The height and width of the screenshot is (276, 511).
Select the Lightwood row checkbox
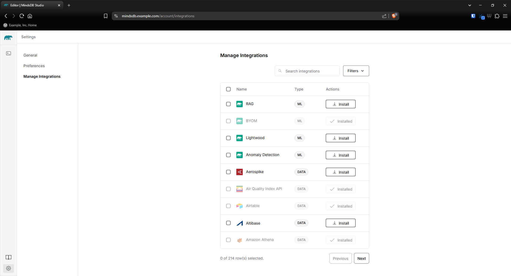point(228,138)
